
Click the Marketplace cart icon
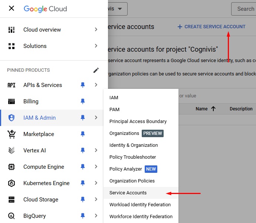point(12,134)
